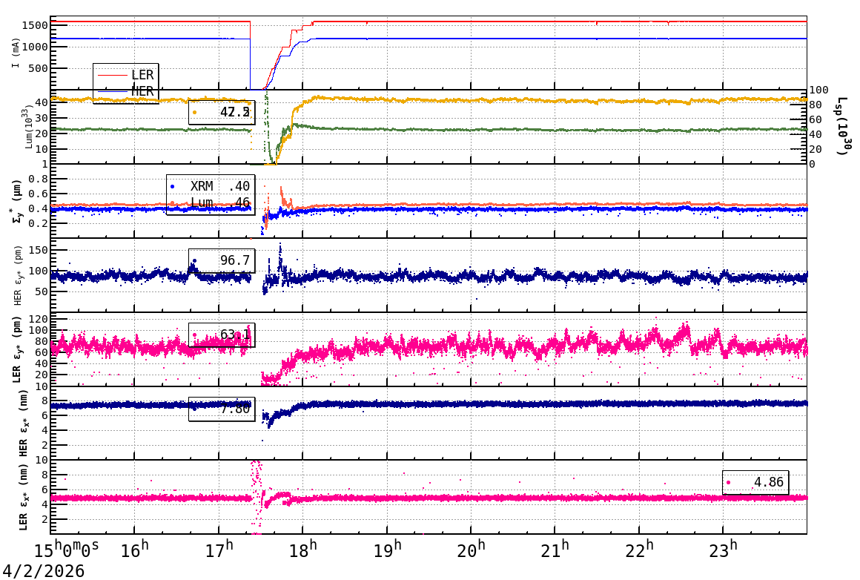Viewport: 860px width, 580px height.
Task: Click the 0.8 tick on Σy* axis
Action: 39,179
